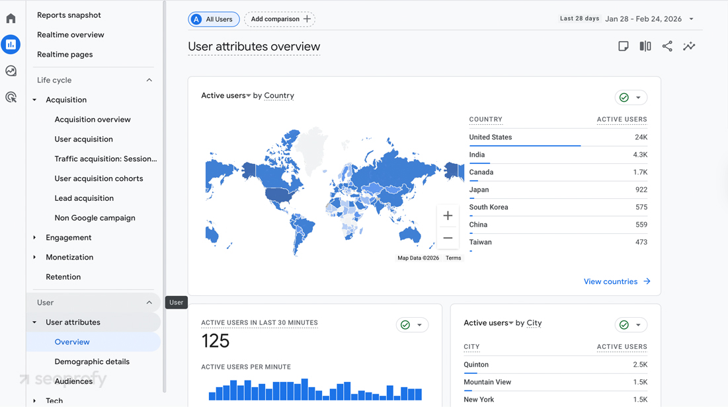Click the green check status on City card
Image resolution: width=728 pixels, height=407 pixels.
(624, 325)
